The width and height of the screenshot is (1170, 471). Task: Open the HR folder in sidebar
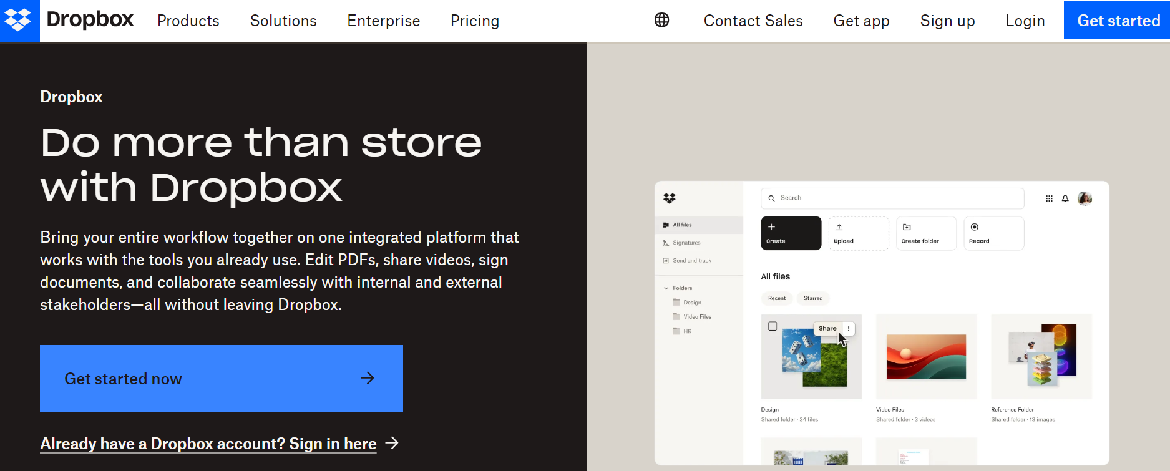click(x=682, y=331)
